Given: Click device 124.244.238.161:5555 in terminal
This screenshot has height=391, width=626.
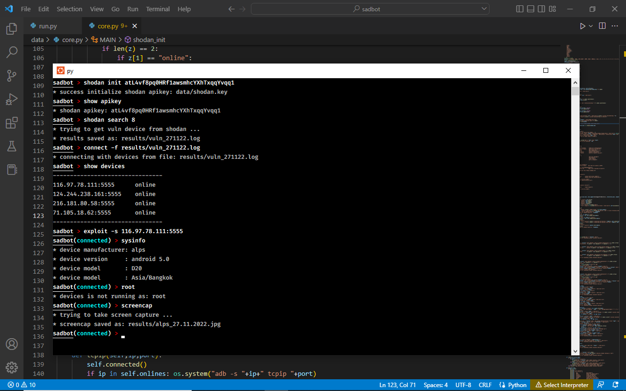Looking at the screenshot, I should [87, 194].
